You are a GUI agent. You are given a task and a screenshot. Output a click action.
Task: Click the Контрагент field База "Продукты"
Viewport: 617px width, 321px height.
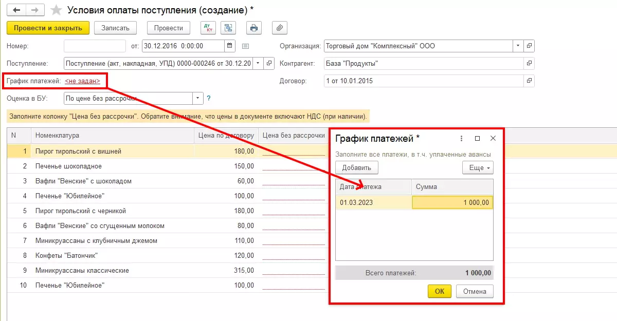coord(424,64)
